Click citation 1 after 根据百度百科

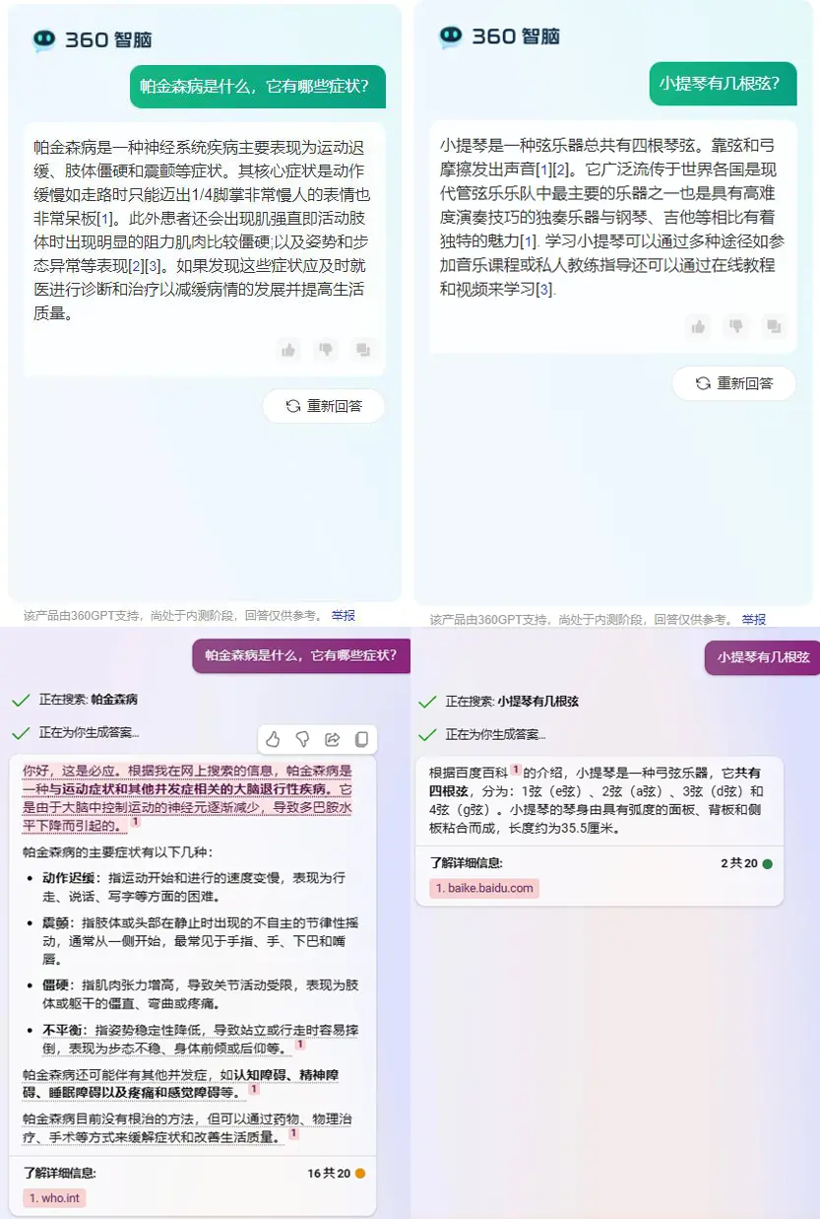tap(515, 770)
